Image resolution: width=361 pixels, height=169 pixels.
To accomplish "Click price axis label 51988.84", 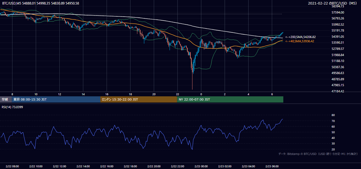I will [338, 55].
